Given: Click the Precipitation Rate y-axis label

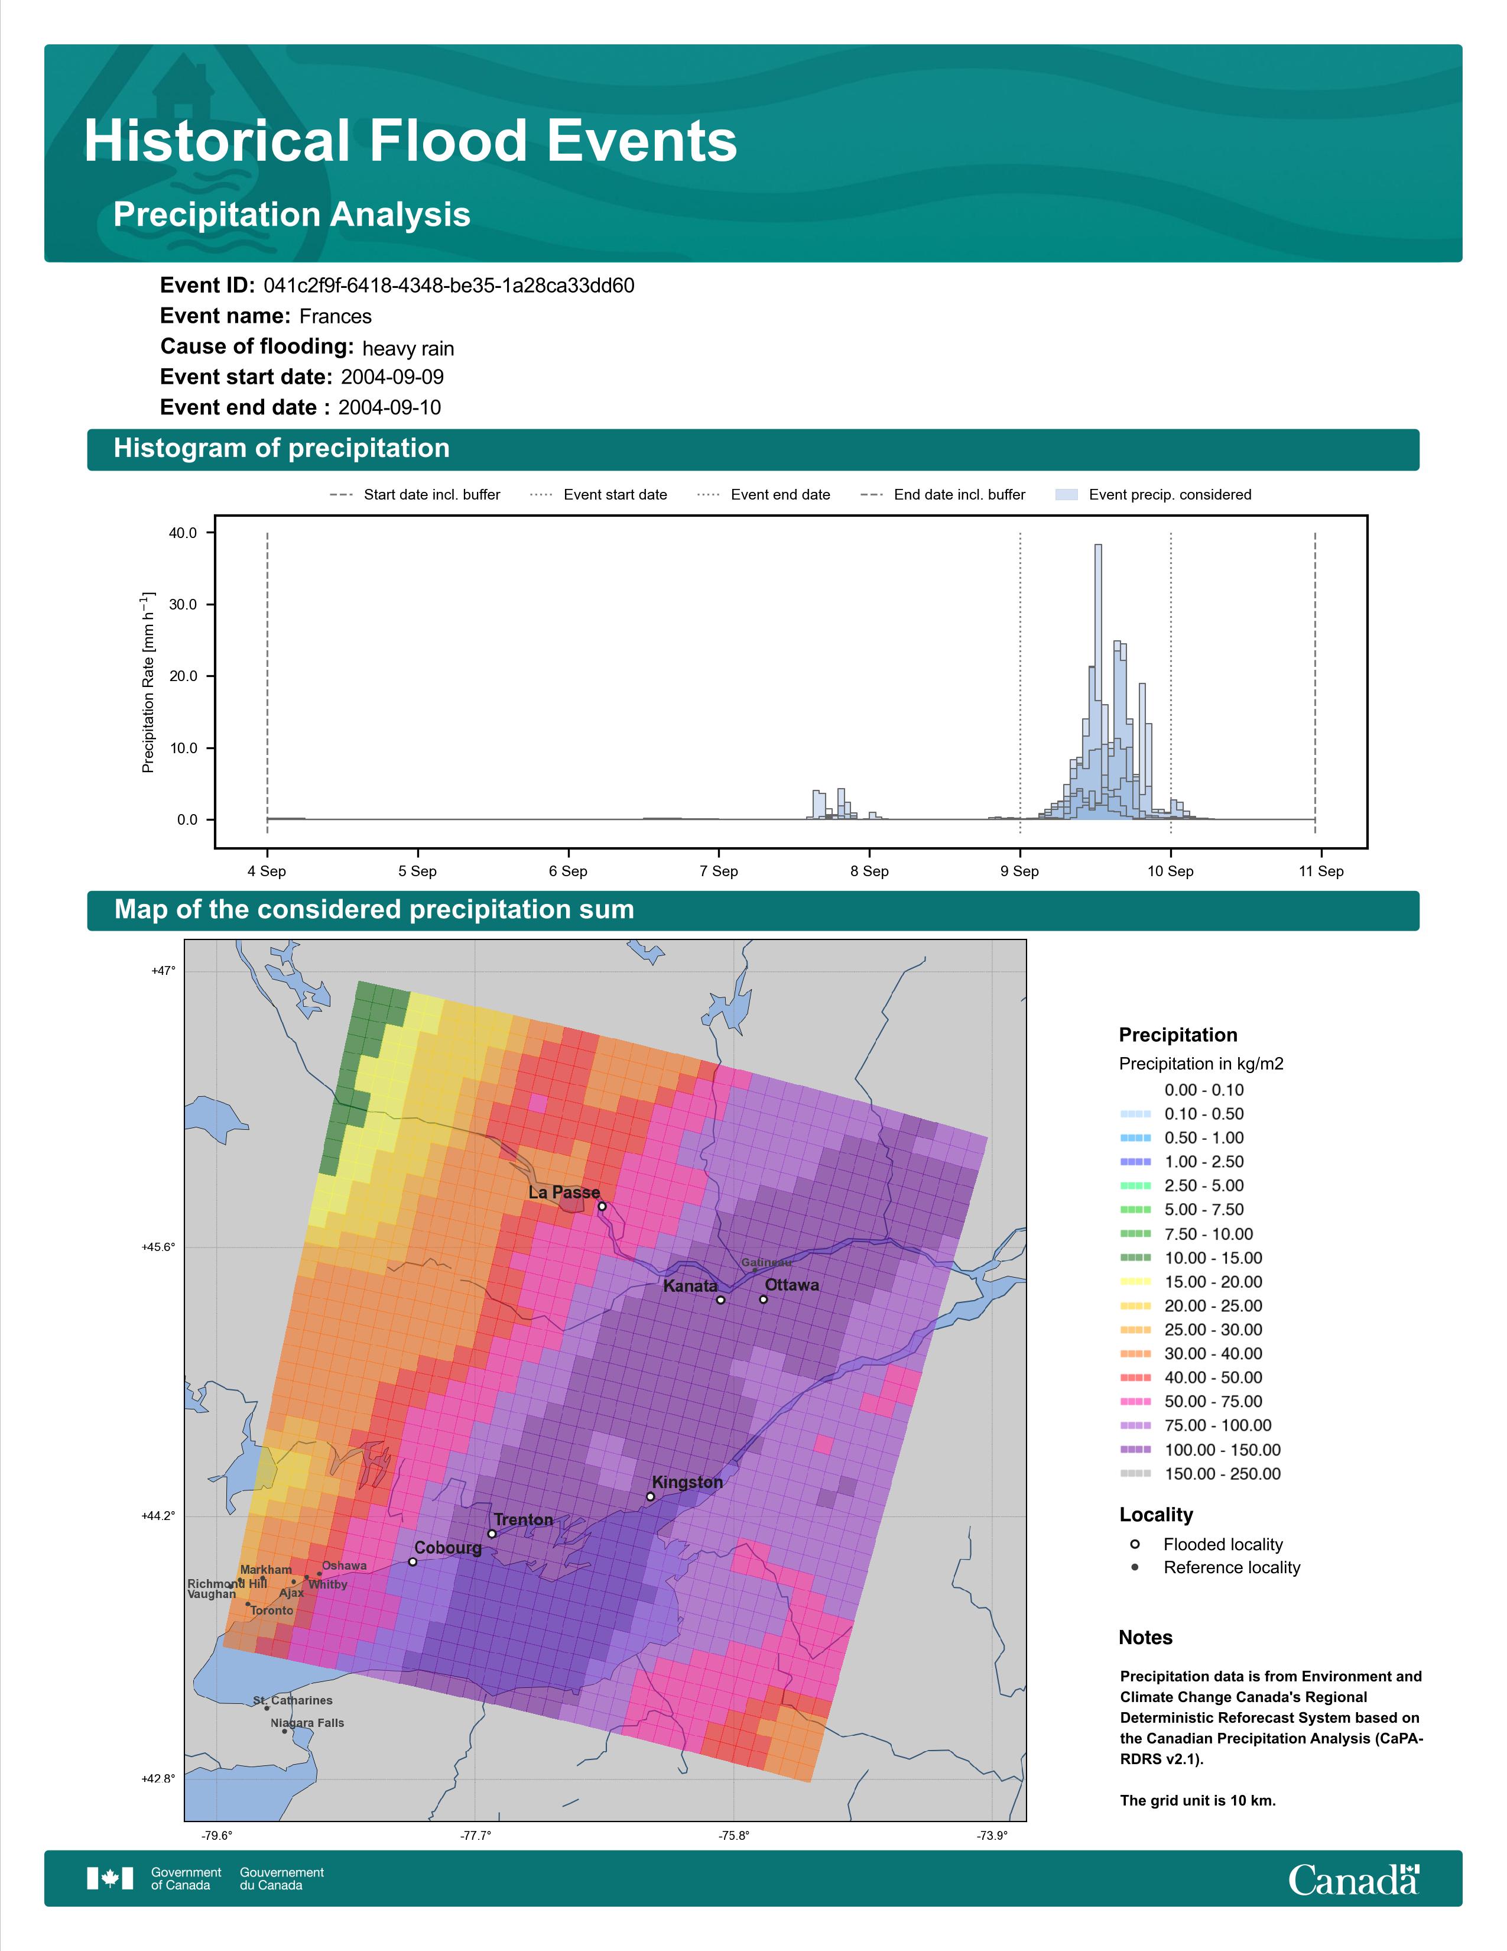Looking at the screenshot, I should pyautogui.click(x=148, y=682).
